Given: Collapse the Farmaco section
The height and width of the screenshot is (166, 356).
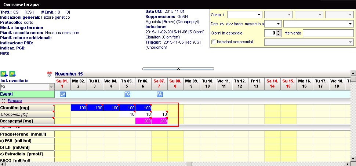Looking at the screenshot, I should (3, 101).
